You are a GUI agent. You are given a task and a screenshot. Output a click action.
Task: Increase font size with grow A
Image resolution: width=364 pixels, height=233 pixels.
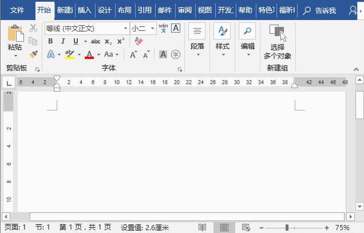pyautogui.click(x=133, y=54)
